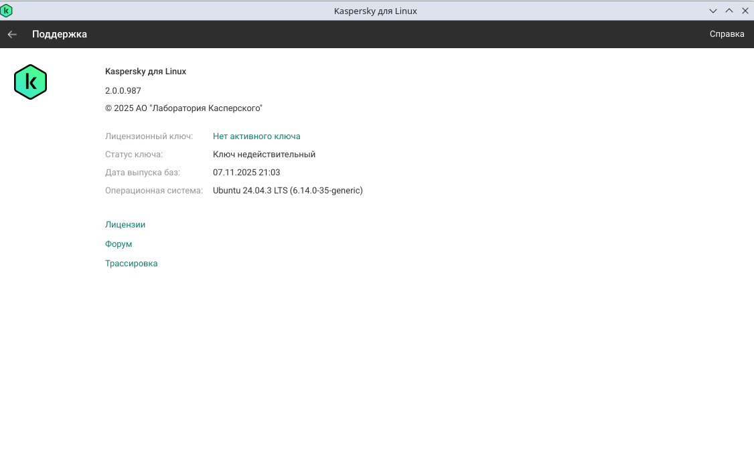Click the window title Kaspersky для Linux
Image resolution: width=754 pixels, height=457 pixels.
coord(376,11)
